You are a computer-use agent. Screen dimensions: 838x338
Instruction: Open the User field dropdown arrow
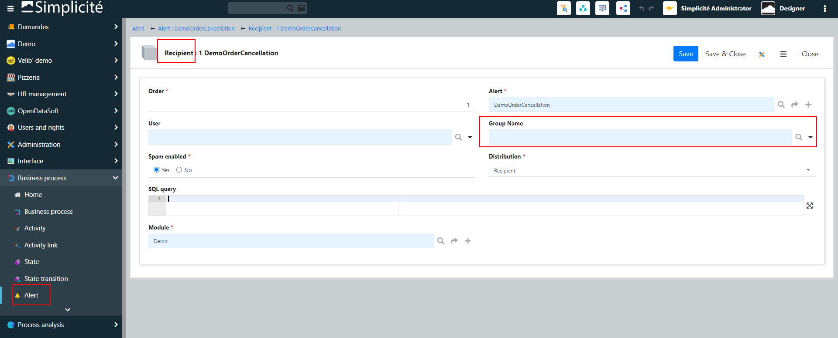[470, 137]
